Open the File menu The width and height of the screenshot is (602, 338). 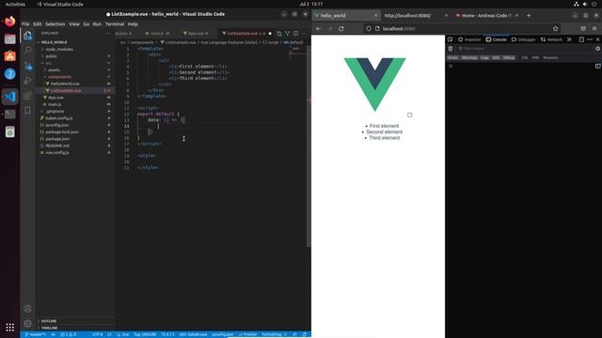pyautogui.click(x=25, y=23)
